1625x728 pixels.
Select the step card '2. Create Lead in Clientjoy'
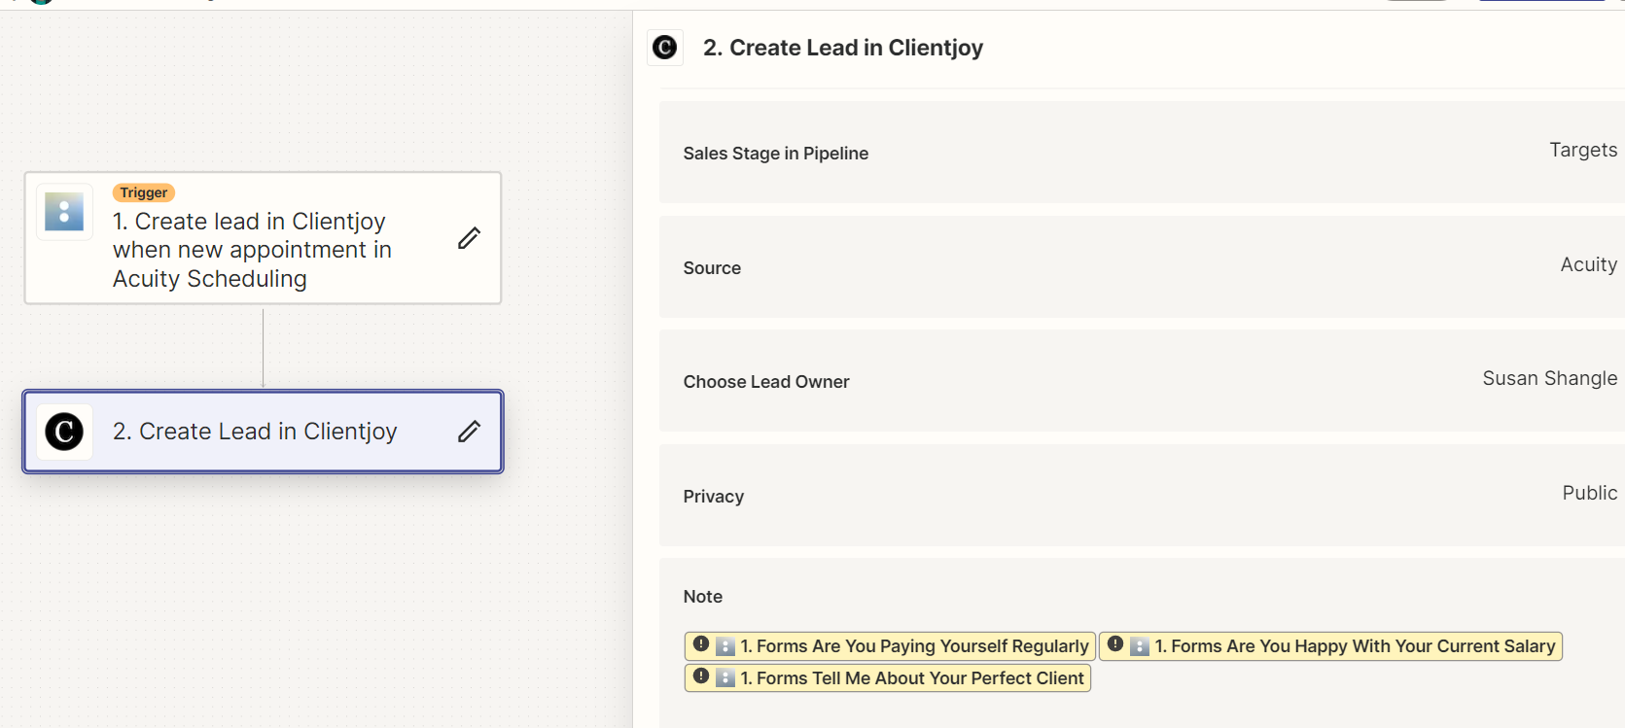point(263,432)
